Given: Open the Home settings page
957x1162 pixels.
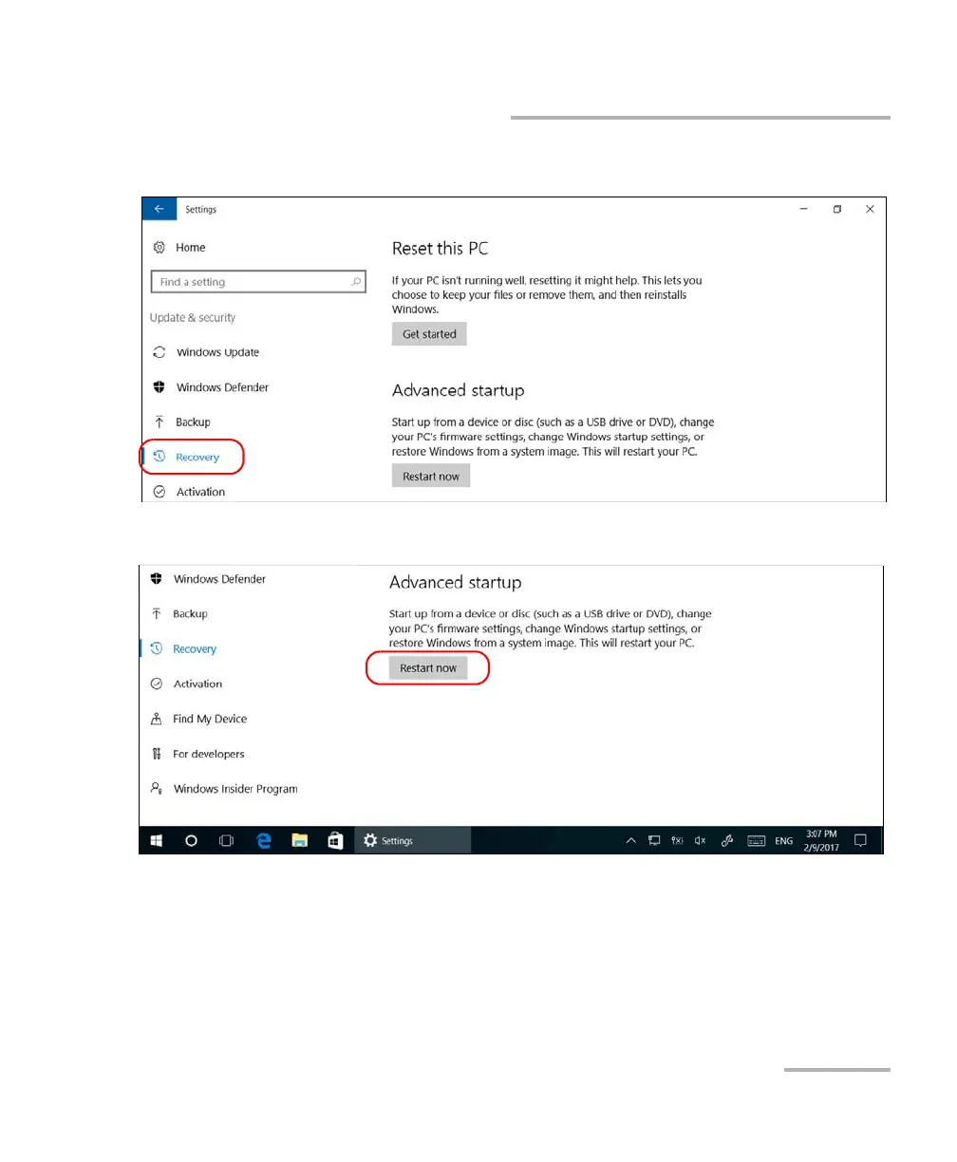Looking at the screenshot, I should pyautogui.click(x=178, y=248).
